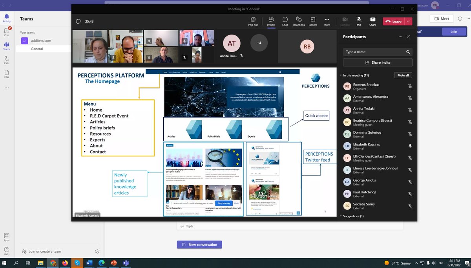Mute toggle for Beatrice Campora
The height and width of the screenshot is (268, 471).
(x=410, y=122)
